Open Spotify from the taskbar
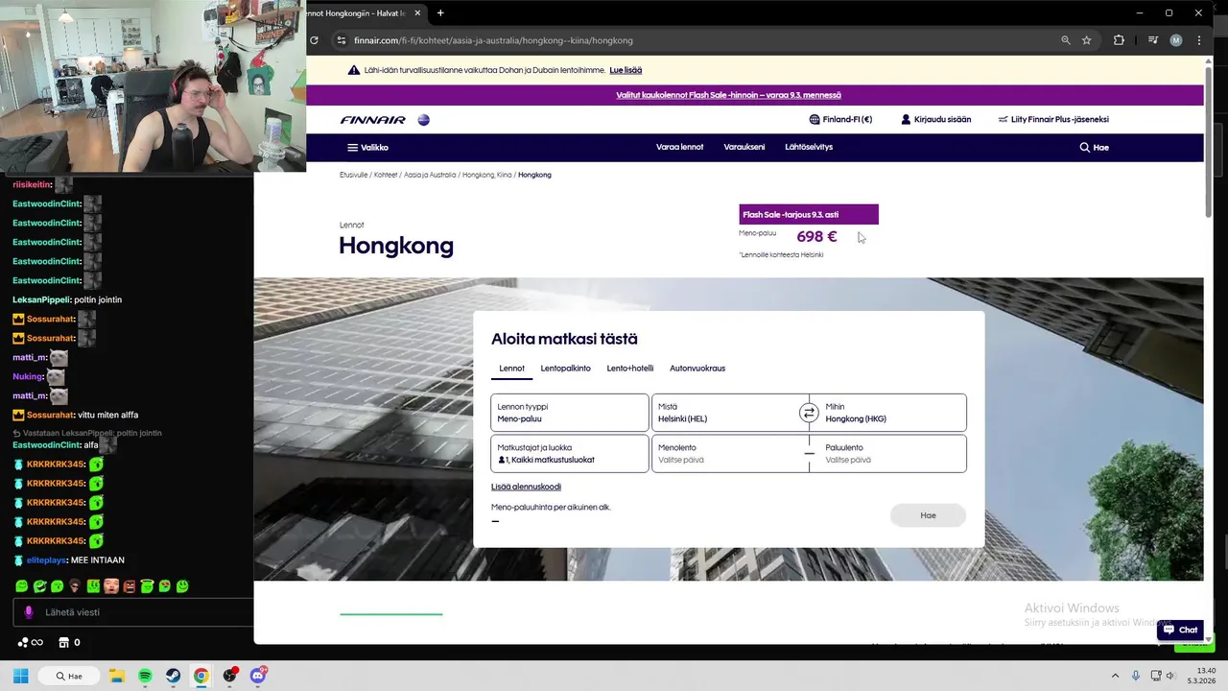 tap(145, 676)
